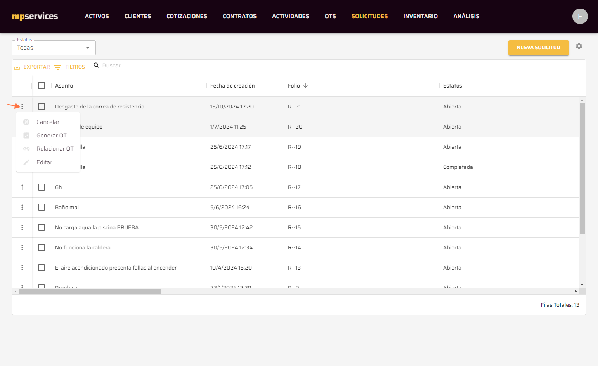Viewport: 598px width, 366px height.
Task: Click the Folio cell R--13
Action: point(295,268)
